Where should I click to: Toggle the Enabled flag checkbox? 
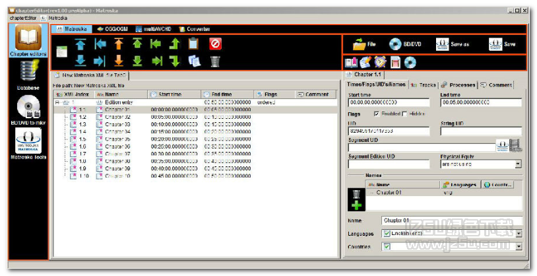pyautogui.click(x=377, y=114)
